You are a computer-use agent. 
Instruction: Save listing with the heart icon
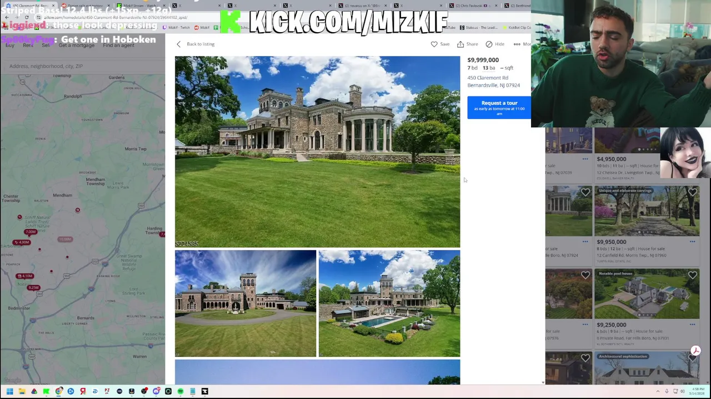click(x=434, y=44)
